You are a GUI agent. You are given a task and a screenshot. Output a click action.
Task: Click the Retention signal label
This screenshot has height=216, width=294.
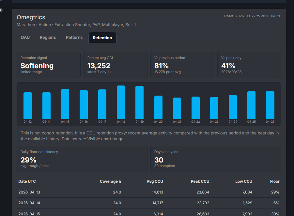click(34, 58)
